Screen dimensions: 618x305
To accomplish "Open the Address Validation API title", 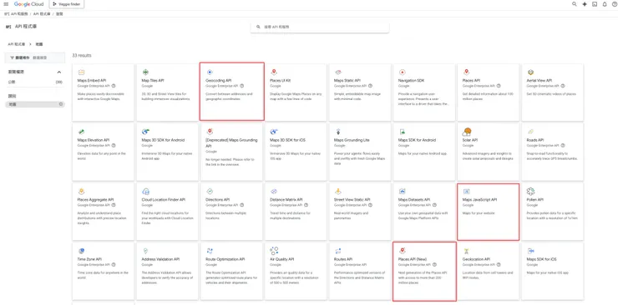I will click(160, 259).
